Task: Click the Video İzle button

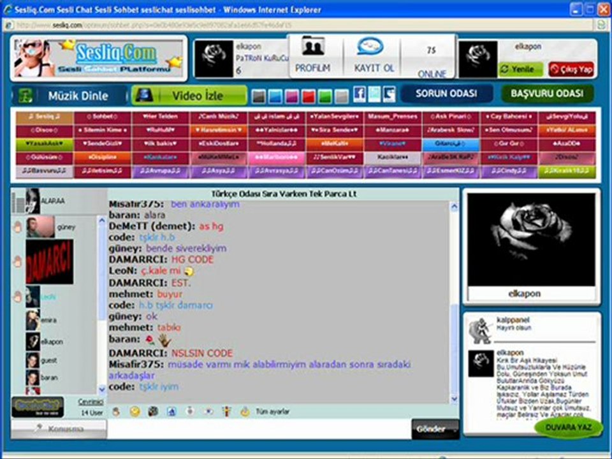Action: tap(189, 95)
